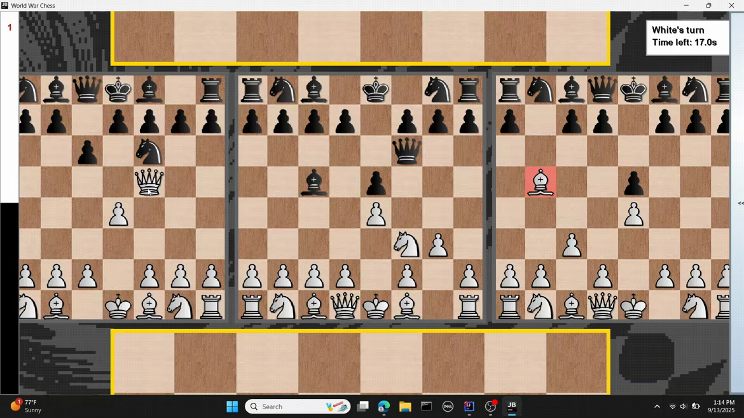Select the white knight beside the left board's rook

181,306
